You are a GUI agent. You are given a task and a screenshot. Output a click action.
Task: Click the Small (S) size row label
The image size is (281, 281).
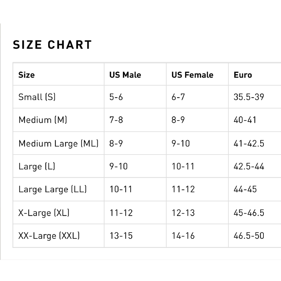(37, 97)
